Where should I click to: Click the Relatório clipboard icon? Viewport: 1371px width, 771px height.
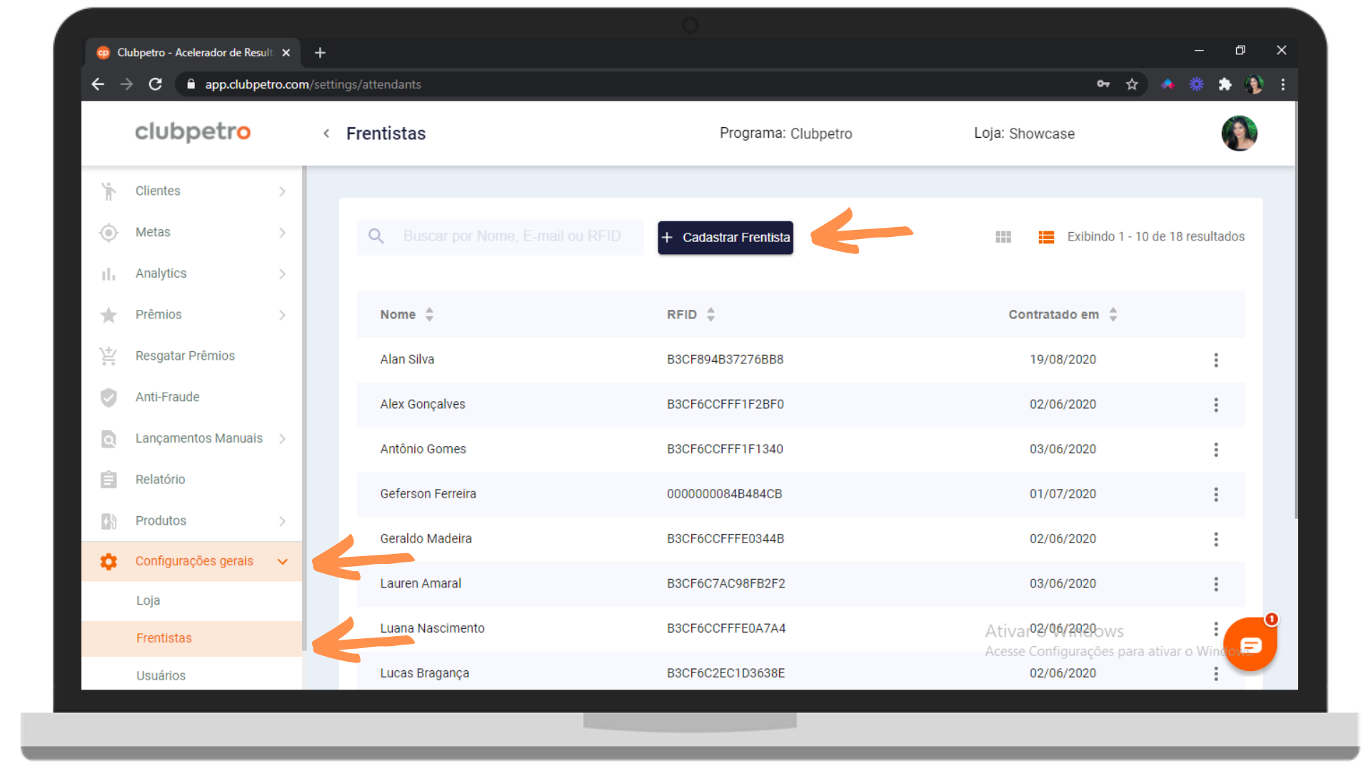click(x=109, y=480)
